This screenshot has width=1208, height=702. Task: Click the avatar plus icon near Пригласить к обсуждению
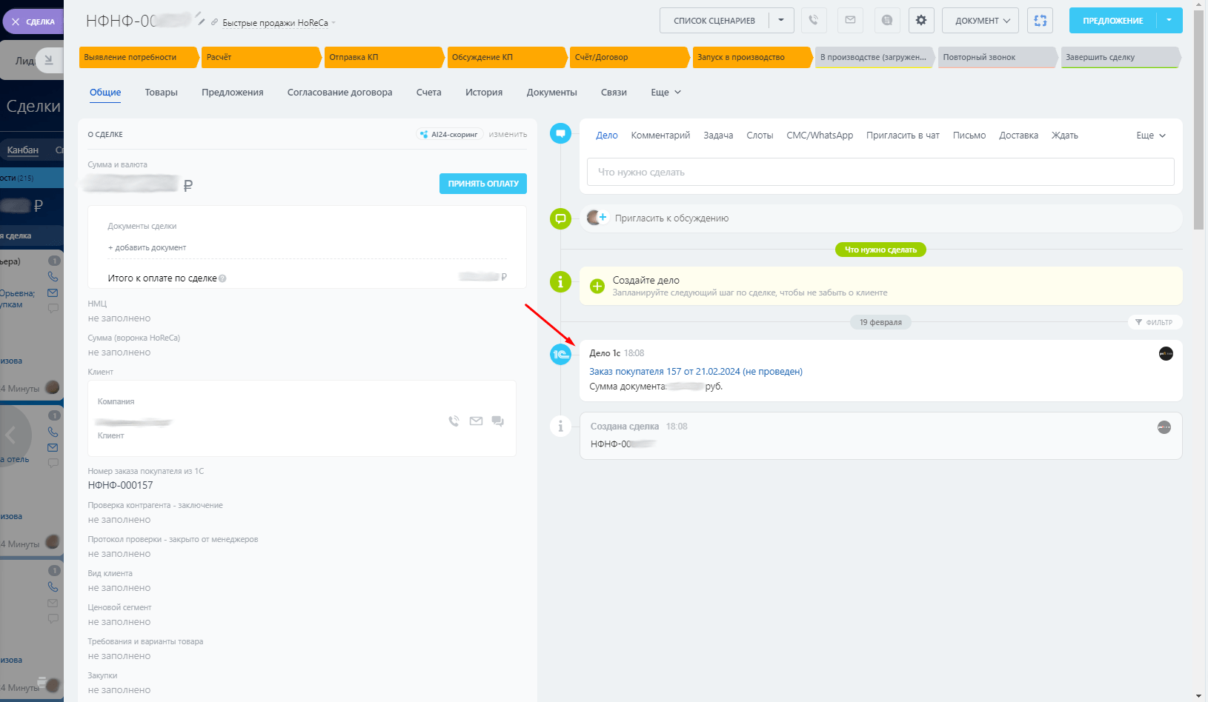coord(597,218)
